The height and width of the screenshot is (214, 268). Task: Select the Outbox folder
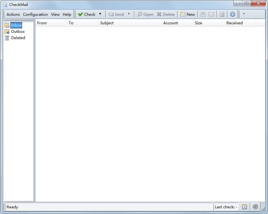[18, 32]
